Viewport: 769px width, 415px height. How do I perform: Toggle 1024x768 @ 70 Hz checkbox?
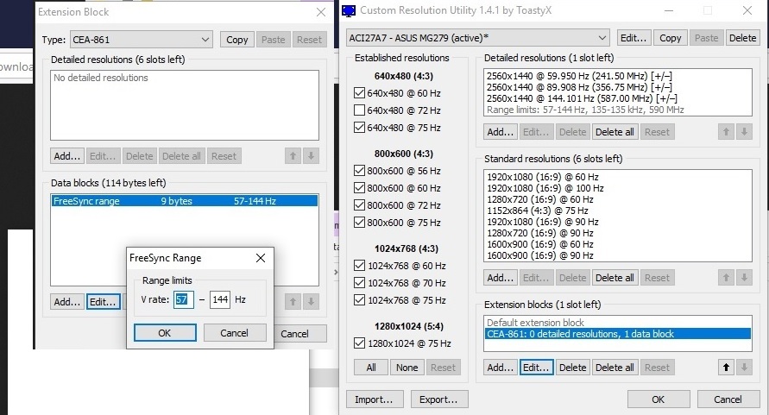359,283
